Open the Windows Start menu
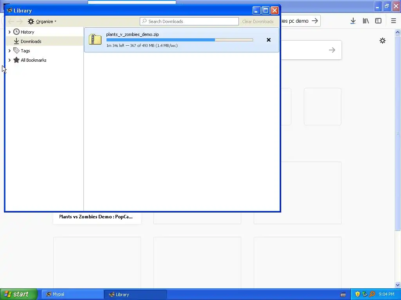Image resolution: width=401 pixels, height=300 pixels. [x=19, y=294]
